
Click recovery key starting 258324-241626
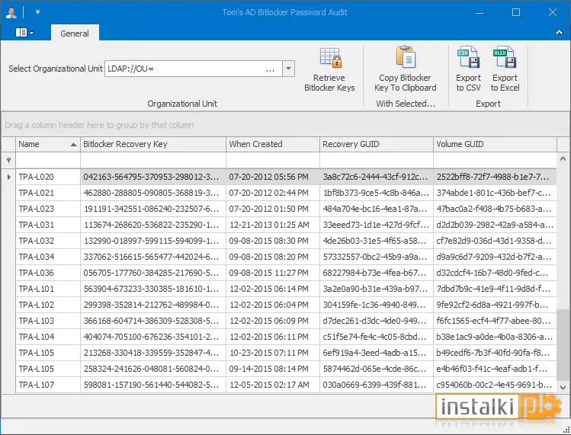coord(153,369)
